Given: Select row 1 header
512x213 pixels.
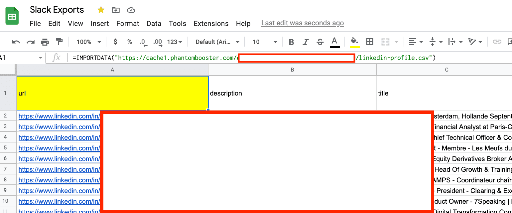Looking at the screenshot, I should point(8,93).
